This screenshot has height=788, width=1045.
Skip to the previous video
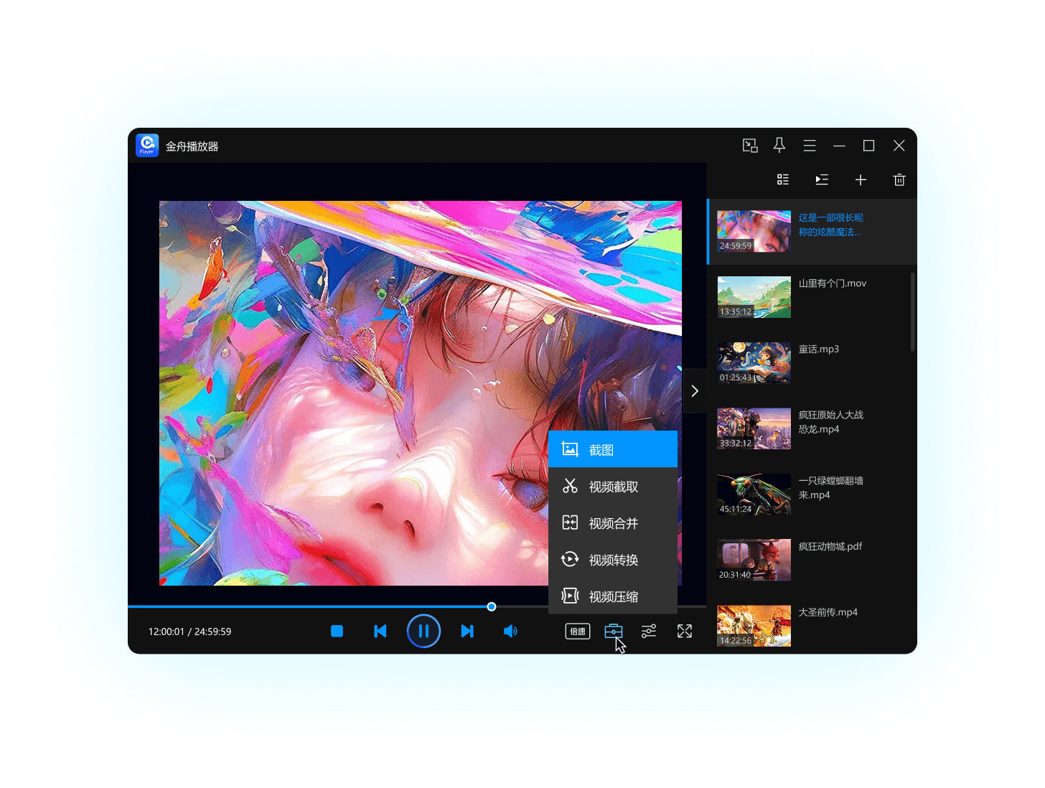380,632
